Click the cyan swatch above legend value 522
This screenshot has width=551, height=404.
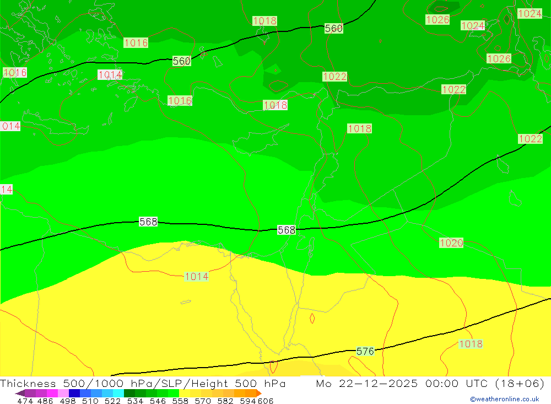point(118,393)
